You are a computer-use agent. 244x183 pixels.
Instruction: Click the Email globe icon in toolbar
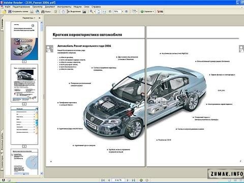click(37, 12)
